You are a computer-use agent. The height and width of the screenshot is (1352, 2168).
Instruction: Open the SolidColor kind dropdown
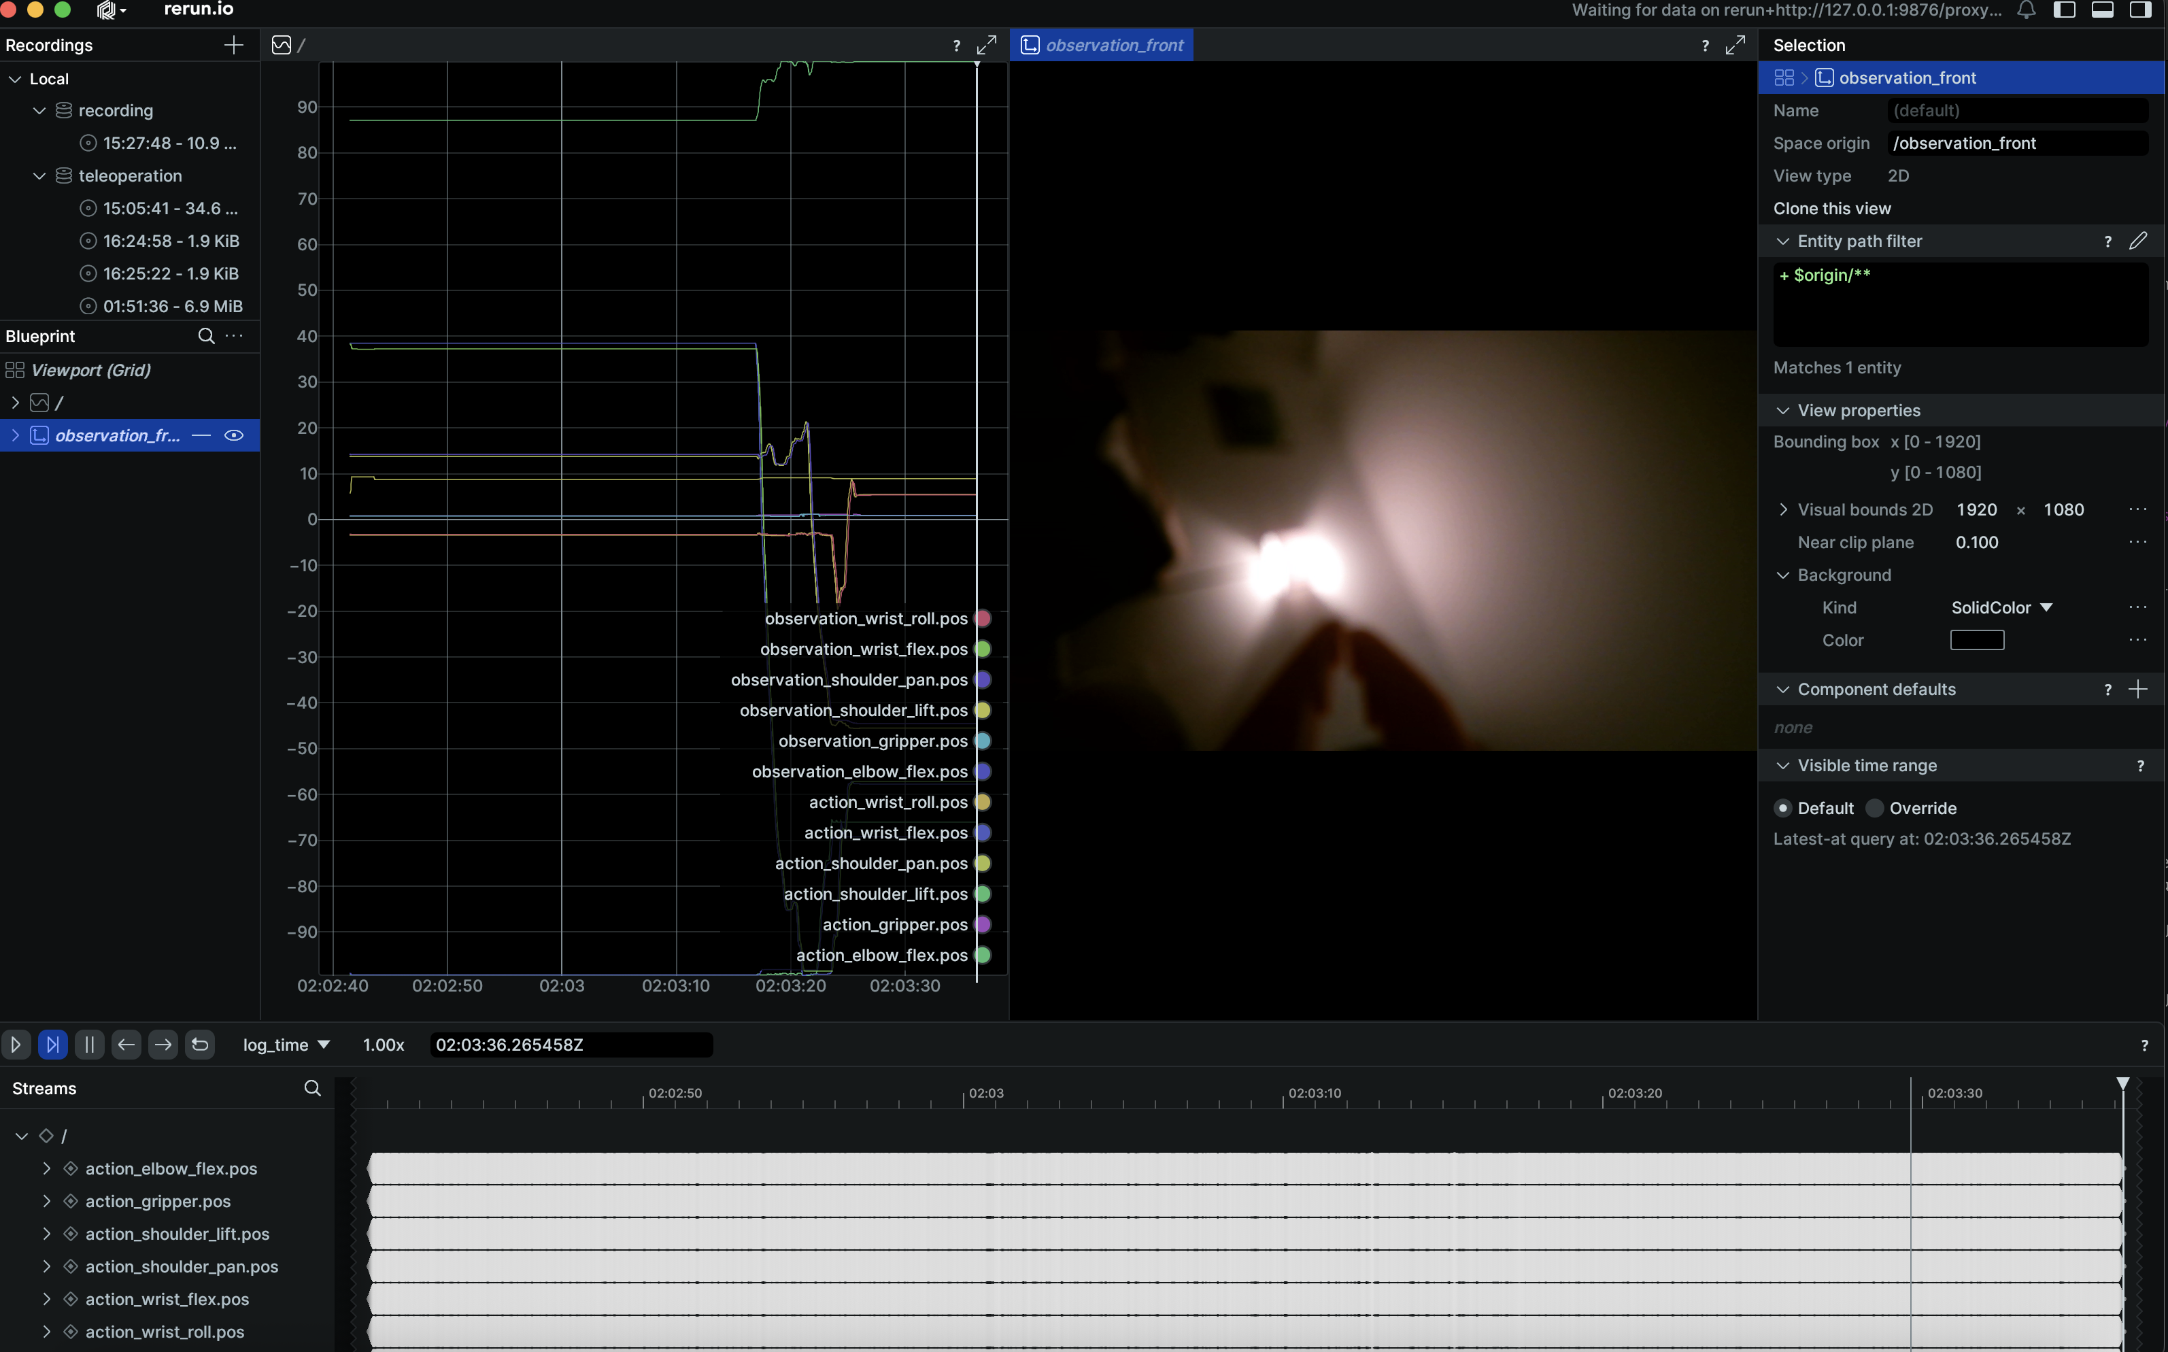(2001, 607)
